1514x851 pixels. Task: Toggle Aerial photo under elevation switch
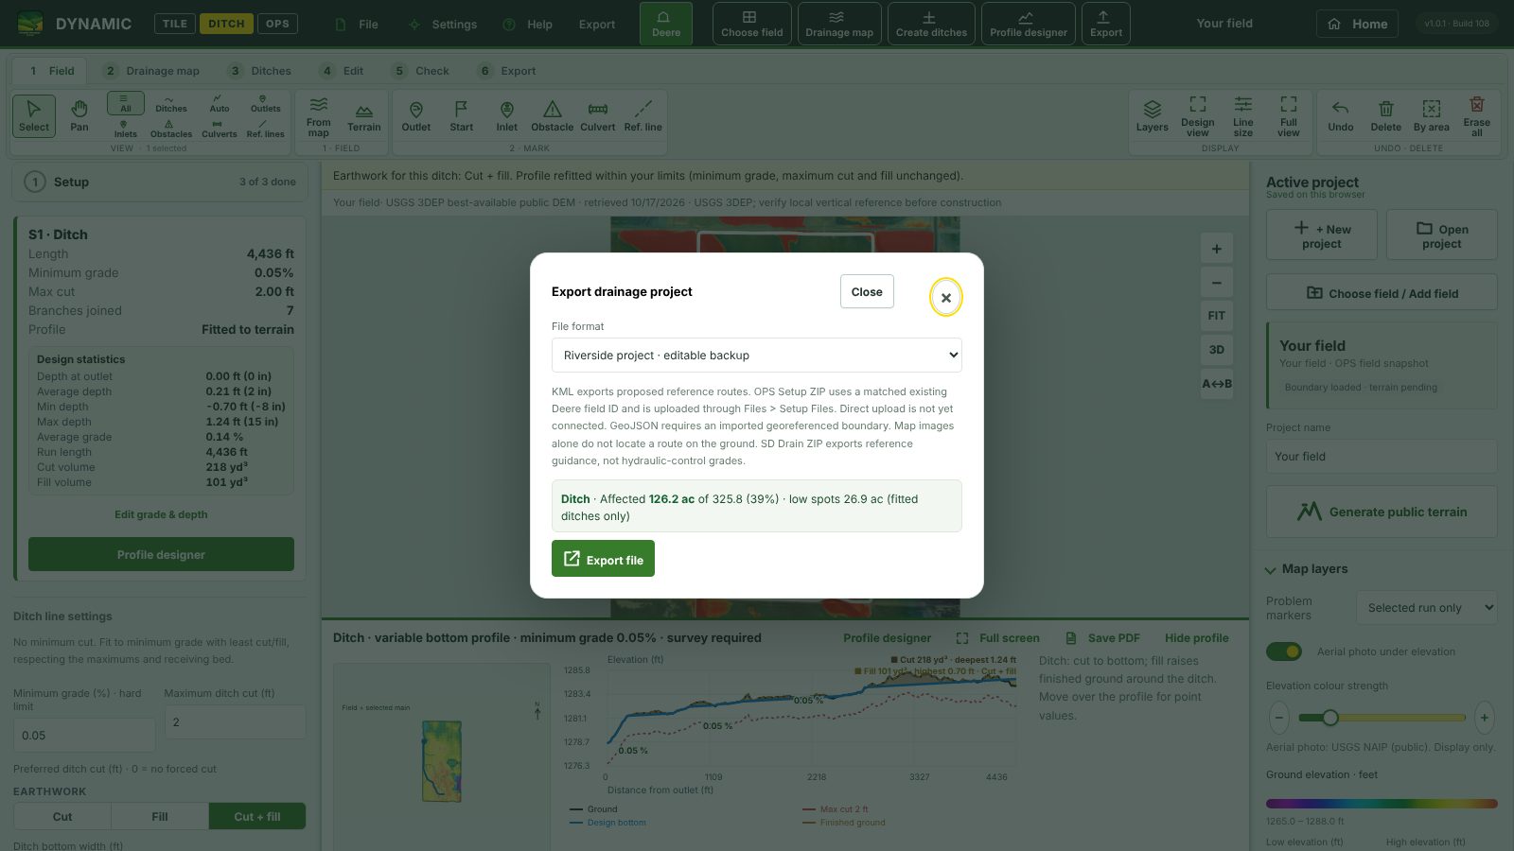[1284, 651]
